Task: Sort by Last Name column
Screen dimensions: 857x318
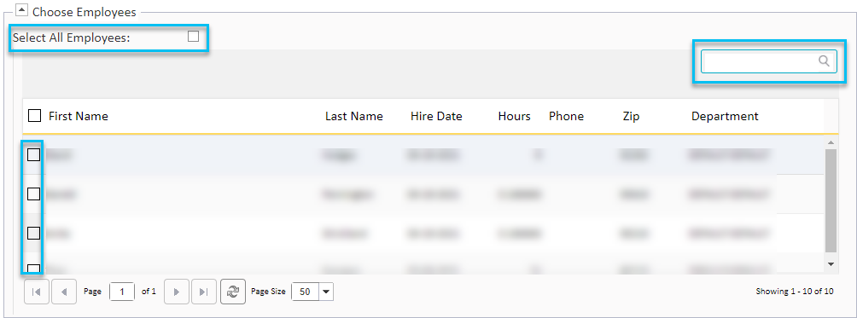Action: pyautogui.click(x=354, y=116)
